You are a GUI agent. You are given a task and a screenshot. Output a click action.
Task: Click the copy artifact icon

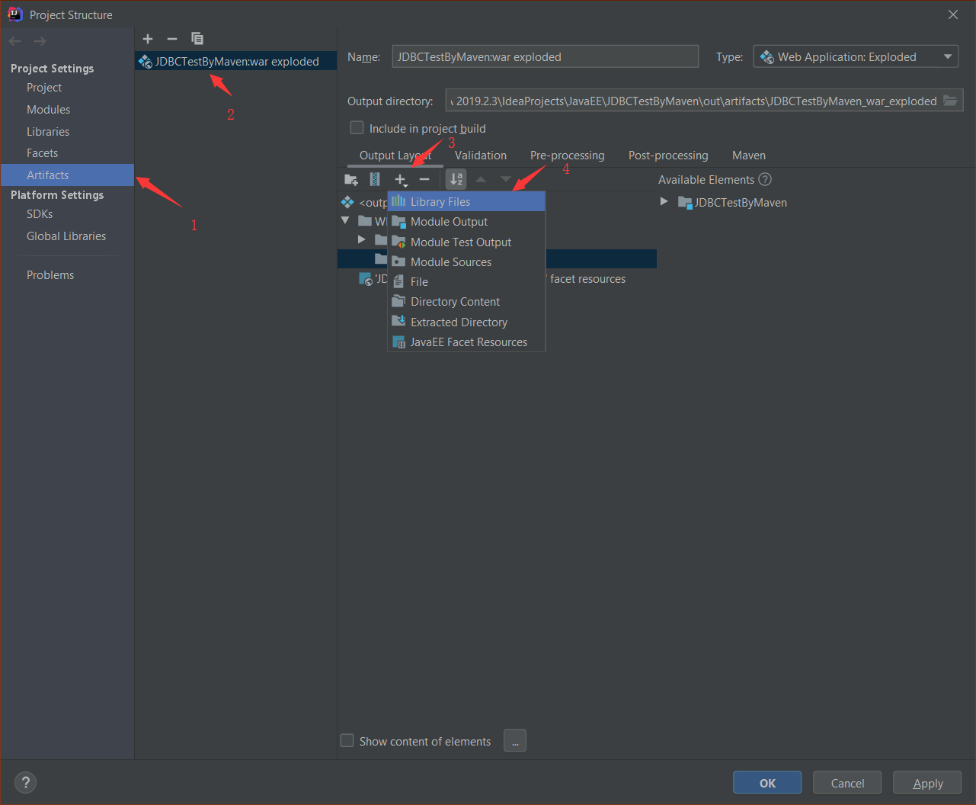197,39
